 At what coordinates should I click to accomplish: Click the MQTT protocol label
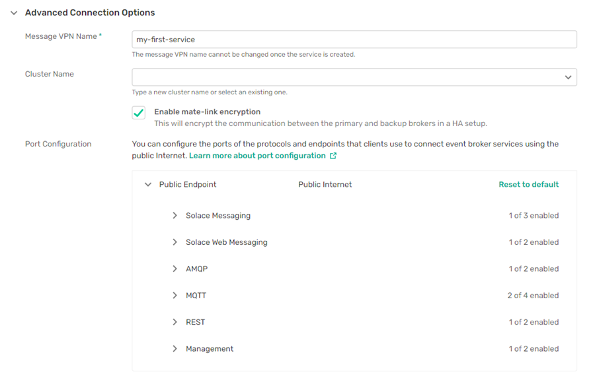[x=196, y=296]
